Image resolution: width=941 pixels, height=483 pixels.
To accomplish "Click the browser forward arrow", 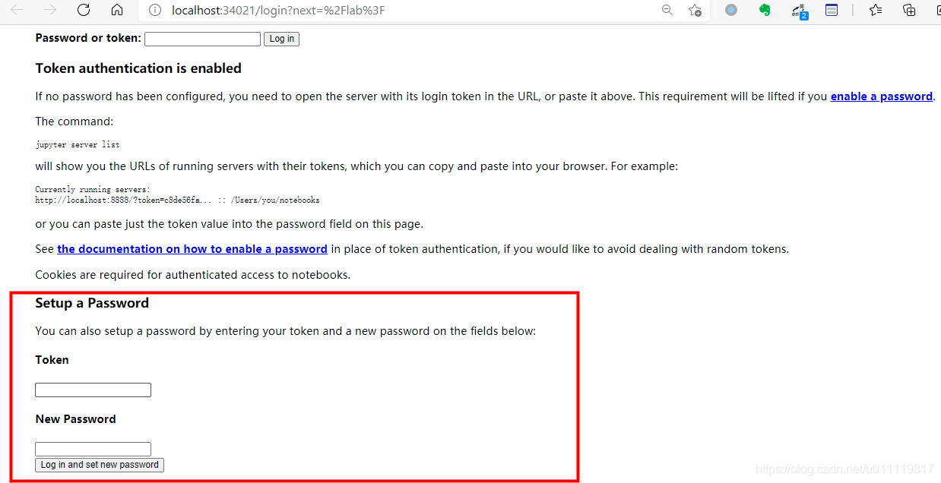I will coord(50,10).
